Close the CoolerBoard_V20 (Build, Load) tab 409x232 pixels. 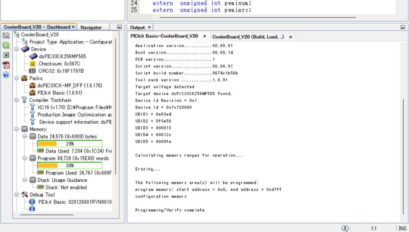pos(290,37)
